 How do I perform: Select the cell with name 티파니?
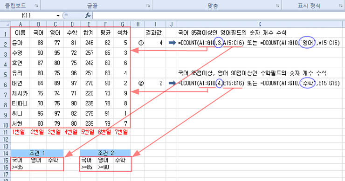tap(21, 103)
